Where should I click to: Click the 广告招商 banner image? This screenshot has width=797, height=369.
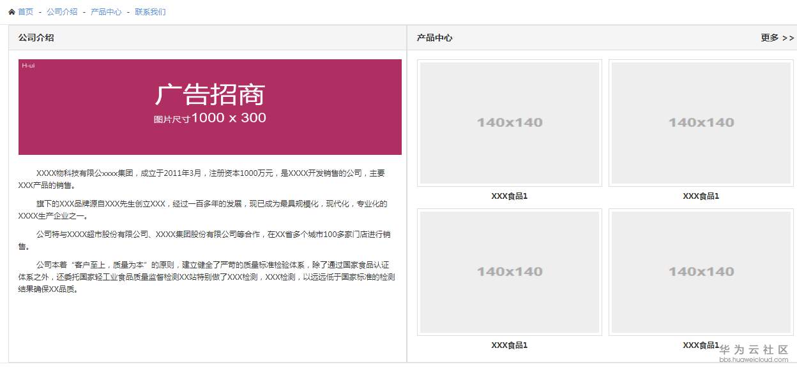[x=210, y=107]
